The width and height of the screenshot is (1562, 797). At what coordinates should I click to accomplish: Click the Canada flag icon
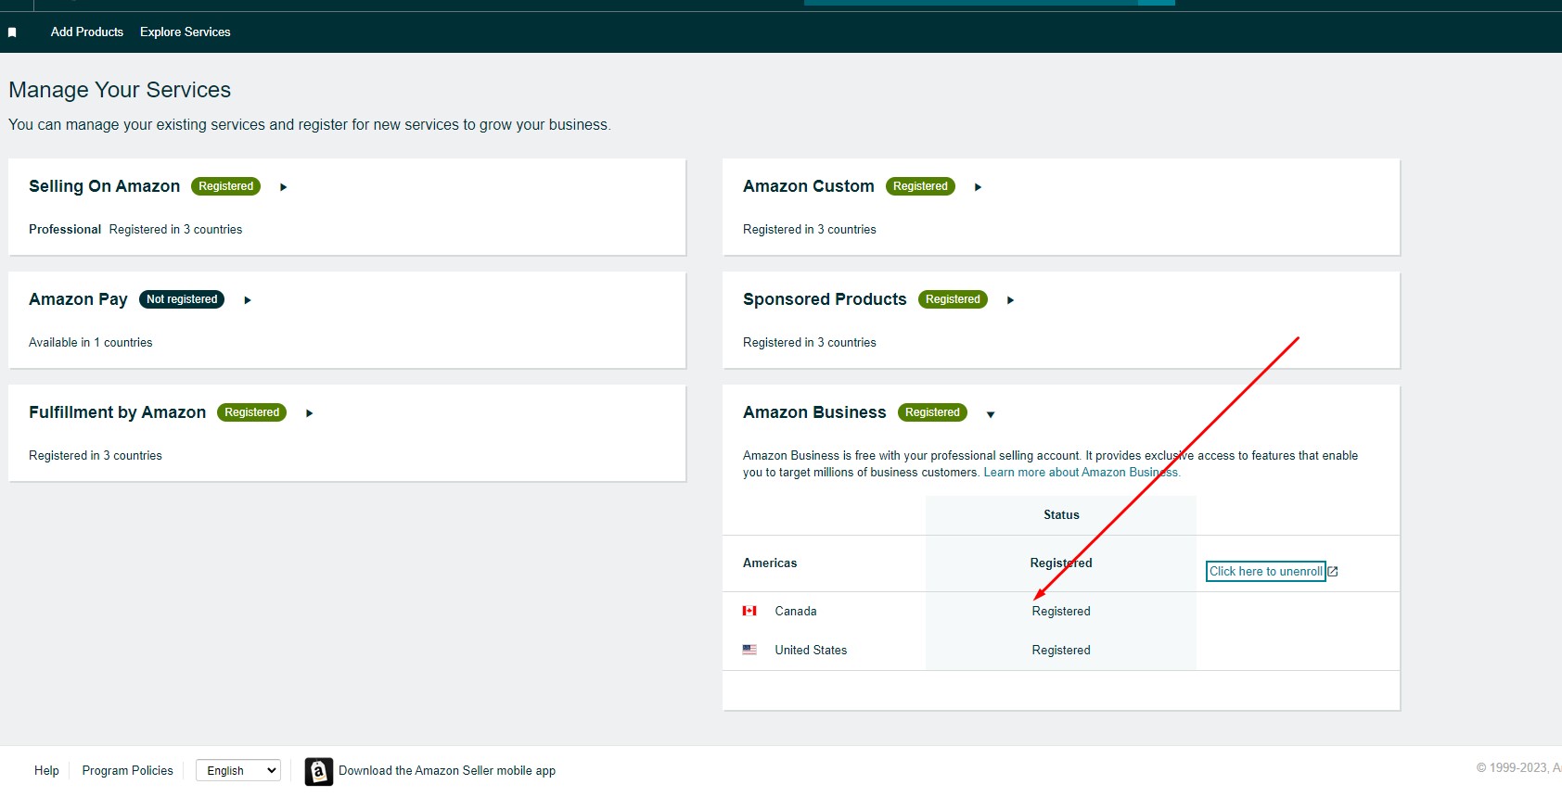pyautogui.click(x=749, y=611)
